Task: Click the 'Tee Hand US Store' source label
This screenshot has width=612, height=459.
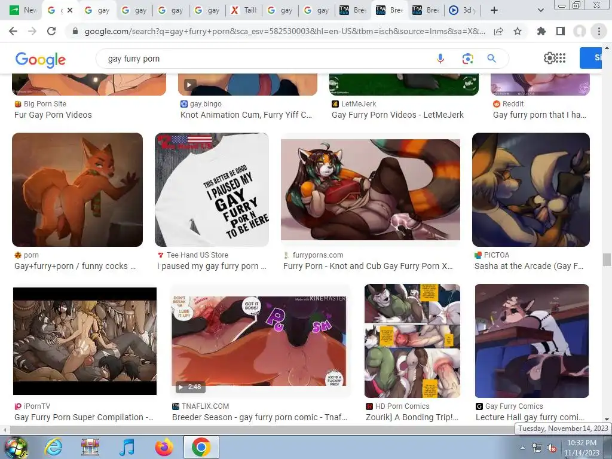Action: (x=197, y=255)
